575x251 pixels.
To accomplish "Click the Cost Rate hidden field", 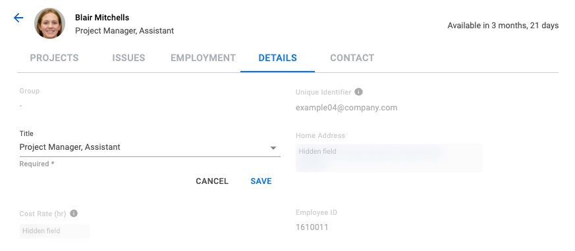I will pyautogui.click(x=55, y=231).
